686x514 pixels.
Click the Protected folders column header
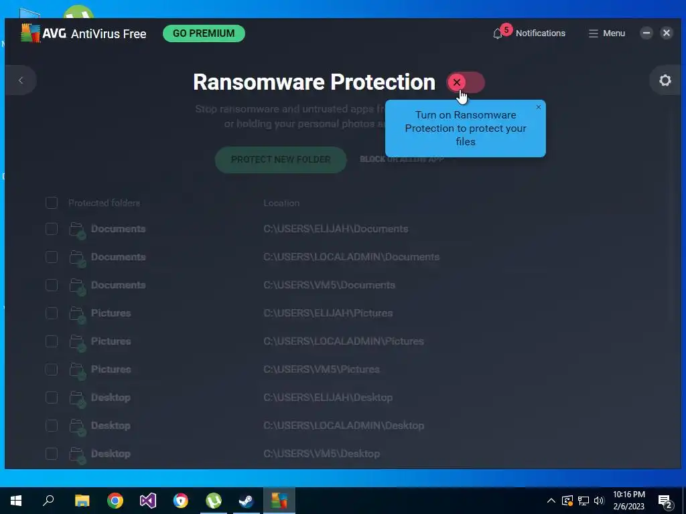coord(104,203)
